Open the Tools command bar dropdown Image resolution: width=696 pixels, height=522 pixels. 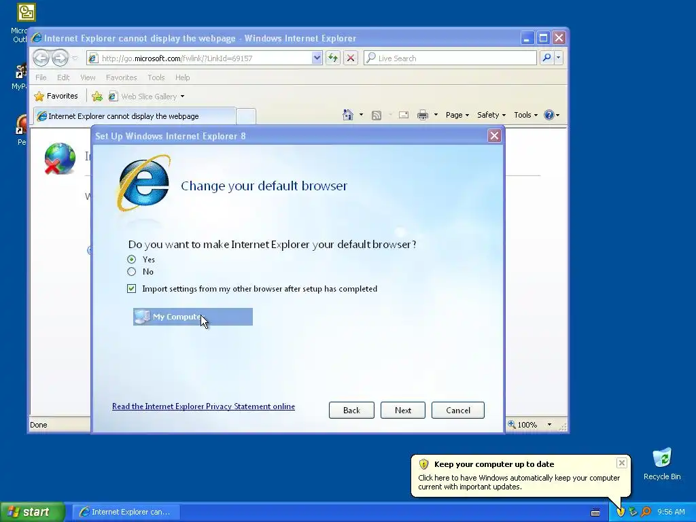[x=525, y=115]
